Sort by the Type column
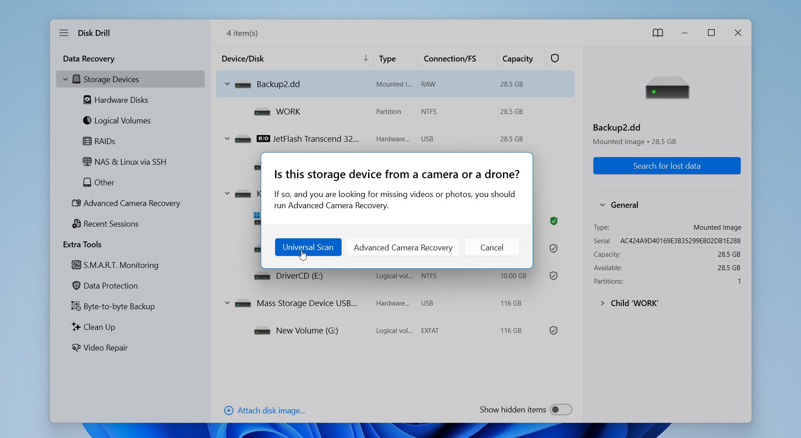The image size is (801, 438). (x=387, y=59)
